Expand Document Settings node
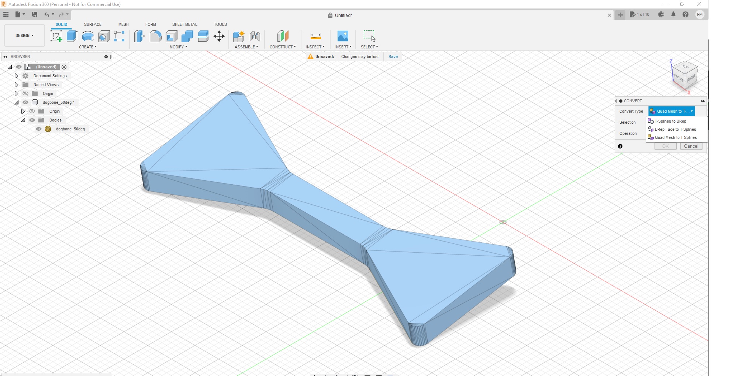 [x=16, y=76]
